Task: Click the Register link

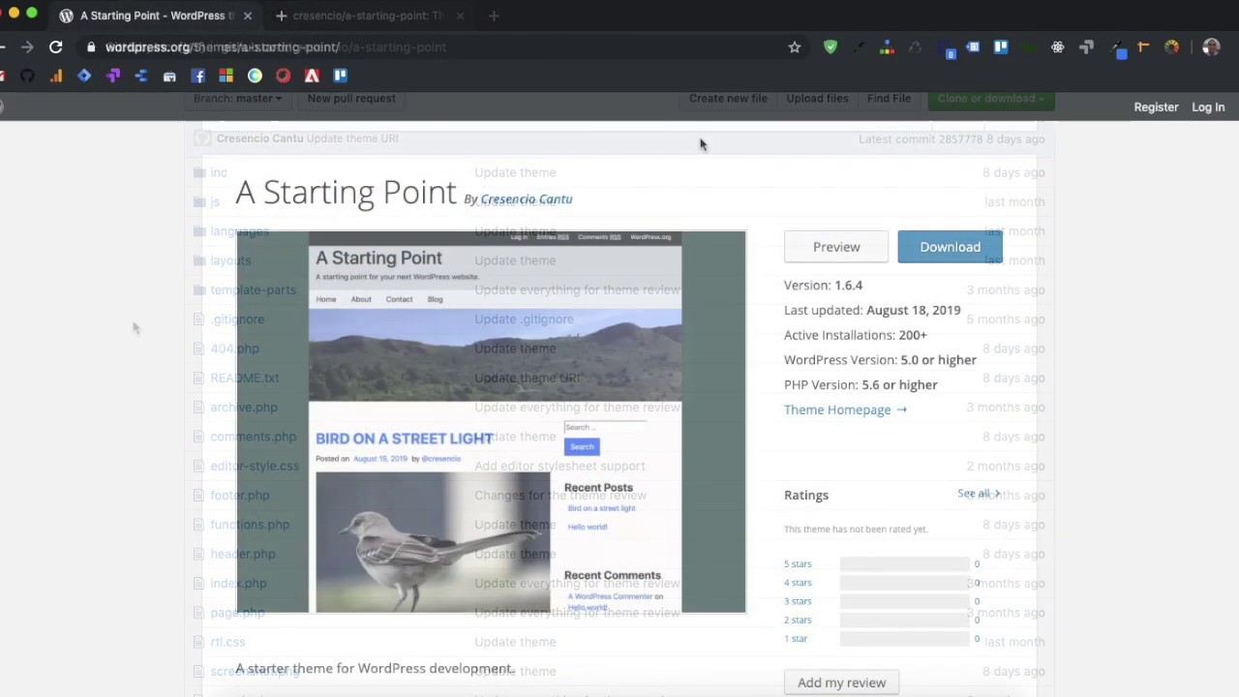Action: [x=1156, y=107]
